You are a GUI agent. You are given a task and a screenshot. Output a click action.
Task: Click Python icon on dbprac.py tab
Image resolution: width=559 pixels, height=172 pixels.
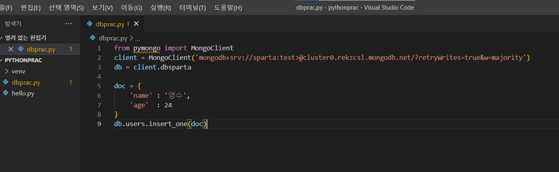[90, 24]
